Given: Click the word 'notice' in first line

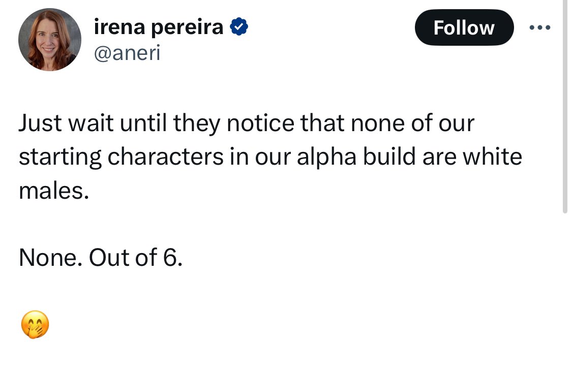Looking at the screenshot, I should [x=261, y=124].
